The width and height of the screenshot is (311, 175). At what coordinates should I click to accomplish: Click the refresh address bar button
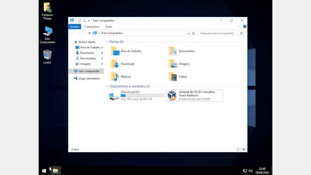pyautogui.click(x=193, y=34)
